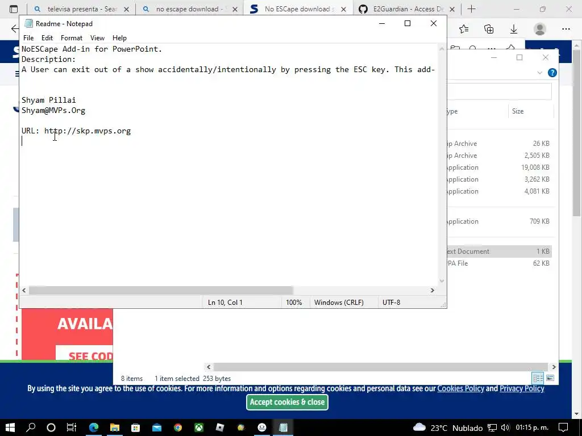Open Microsoft Store from the taskbar
The image size is (582, 436).
tap(135, 427)
